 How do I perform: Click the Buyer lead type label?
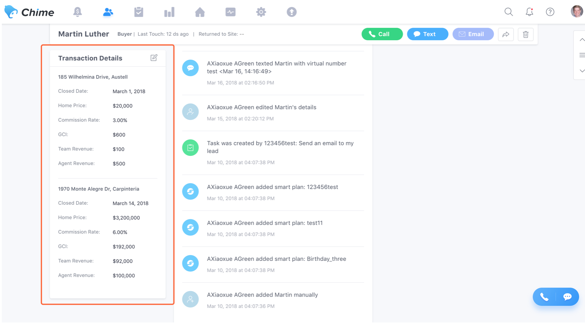tap(124, 34)
